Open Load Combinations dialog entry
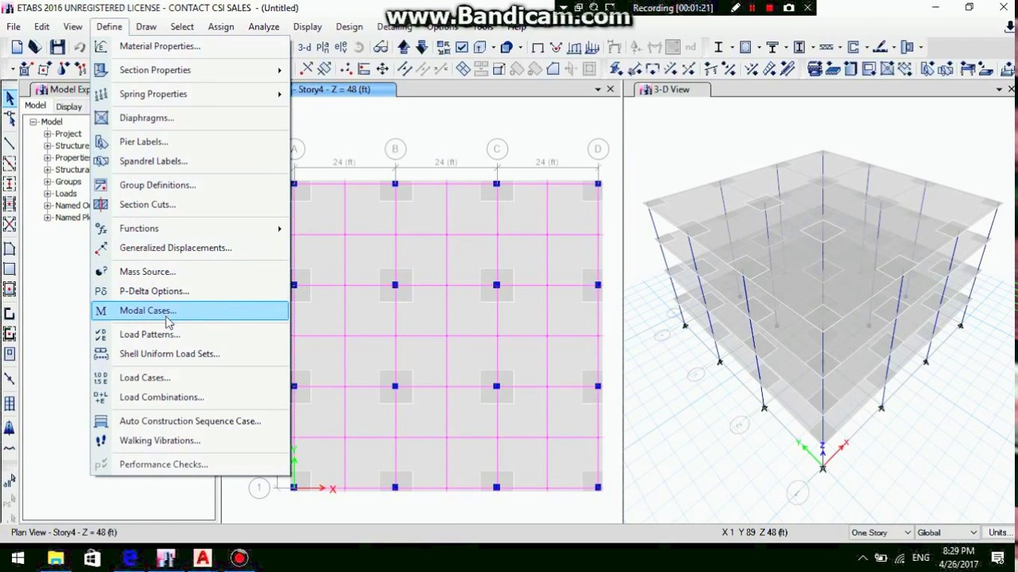The width and height of the screenshot is (1018, 572). pyautogui.click(x=190, y=397)
